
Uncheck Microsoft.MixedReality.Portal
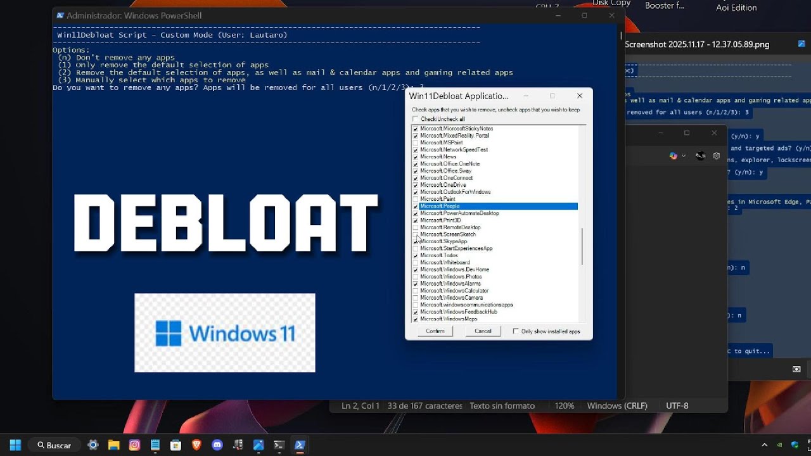(x=416, y=136)
